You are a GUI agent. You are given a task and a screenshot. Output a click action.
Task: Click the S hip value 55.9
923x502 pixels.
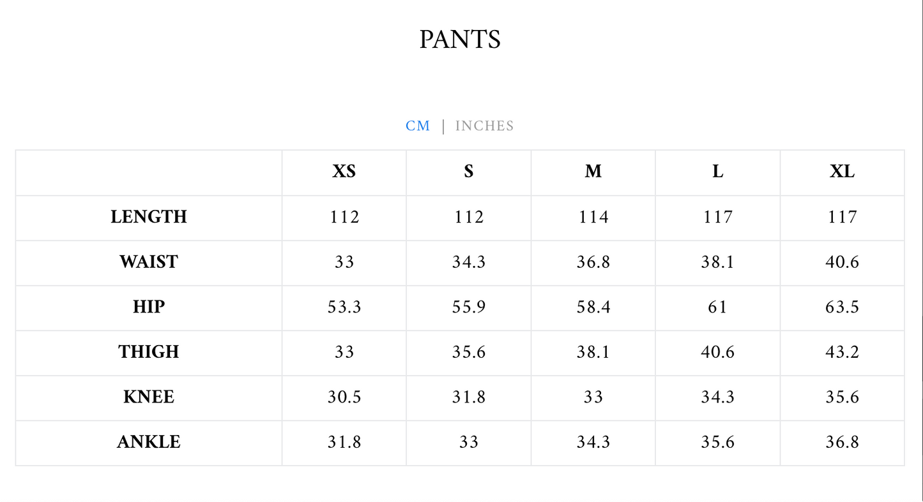click(x=469, y=307)
